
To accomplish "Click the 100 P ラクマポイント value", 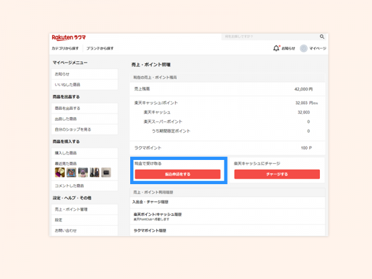I will (x=306, y=148).
